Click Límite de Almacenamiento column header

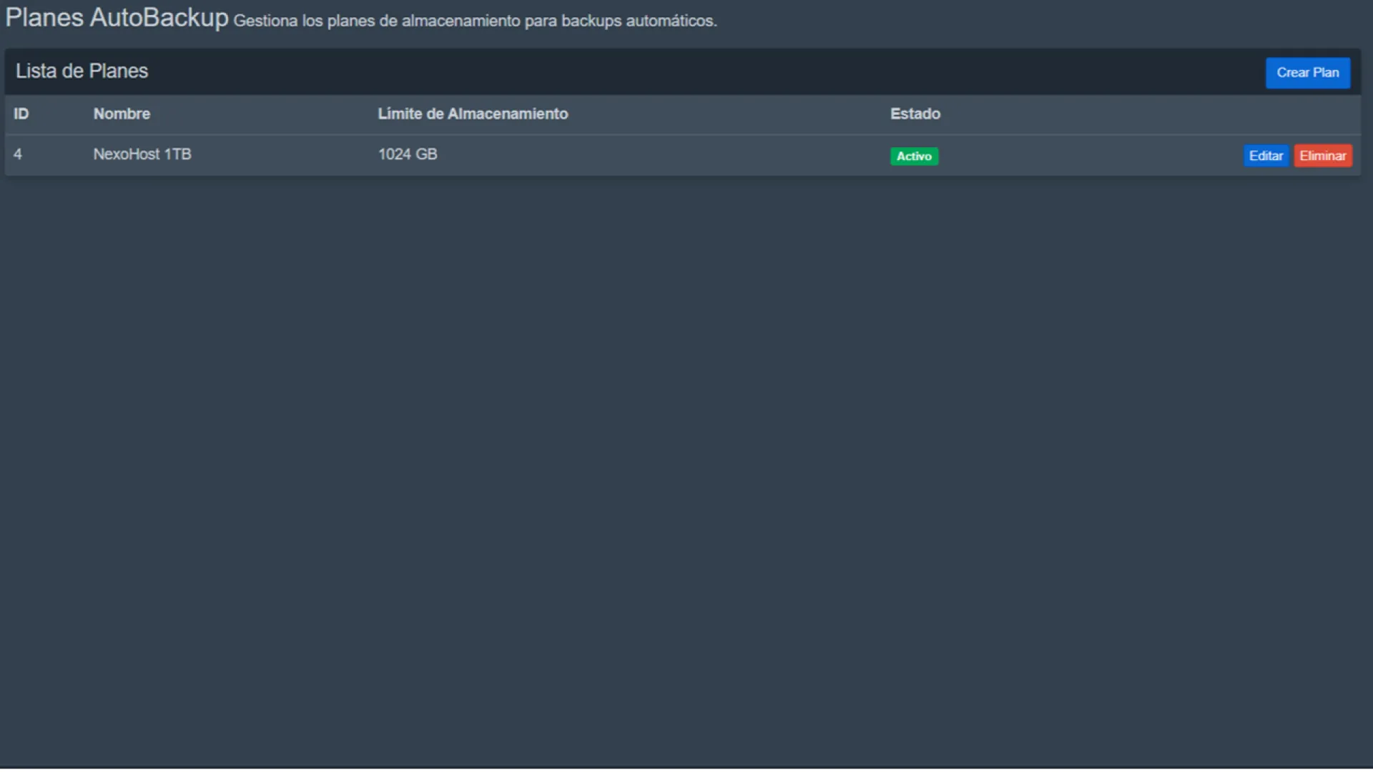(473, 114)
